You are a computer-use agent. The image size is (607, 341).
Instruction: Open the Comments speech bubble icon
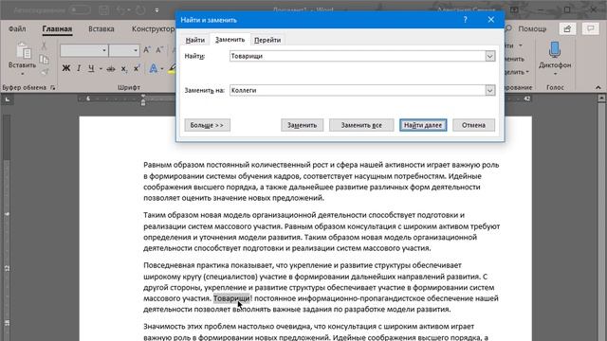[590, 29]
